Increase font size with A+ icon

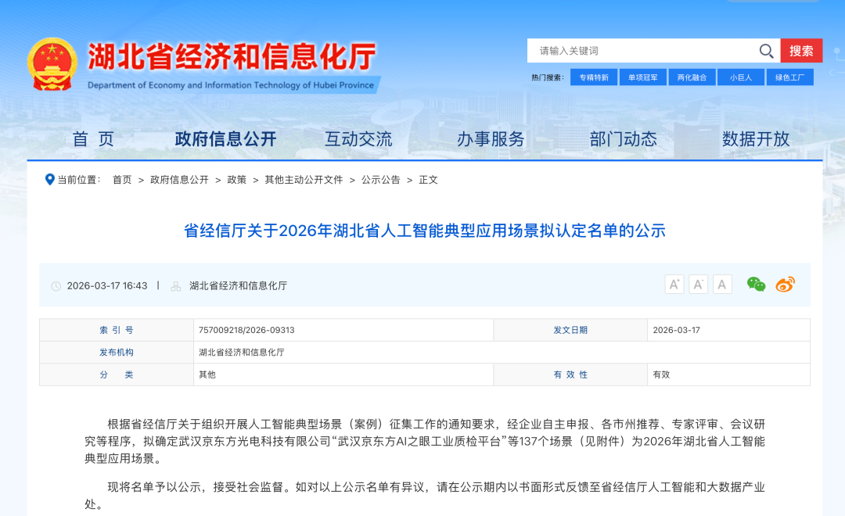click(674, 285)
